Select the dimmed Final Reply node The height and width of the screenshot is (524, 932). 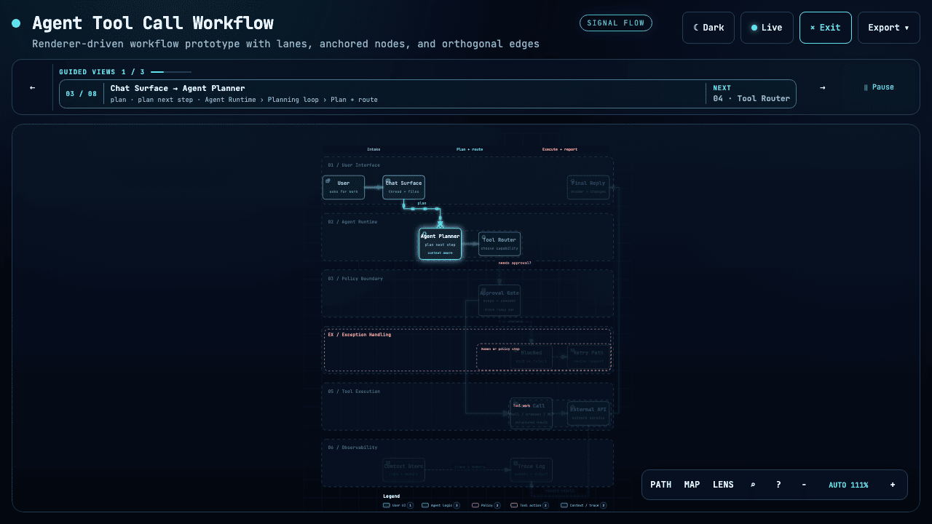click(588, 187)
